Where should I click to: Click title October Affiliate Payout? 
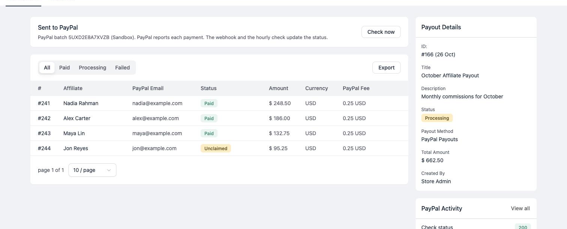click(450, 75)
